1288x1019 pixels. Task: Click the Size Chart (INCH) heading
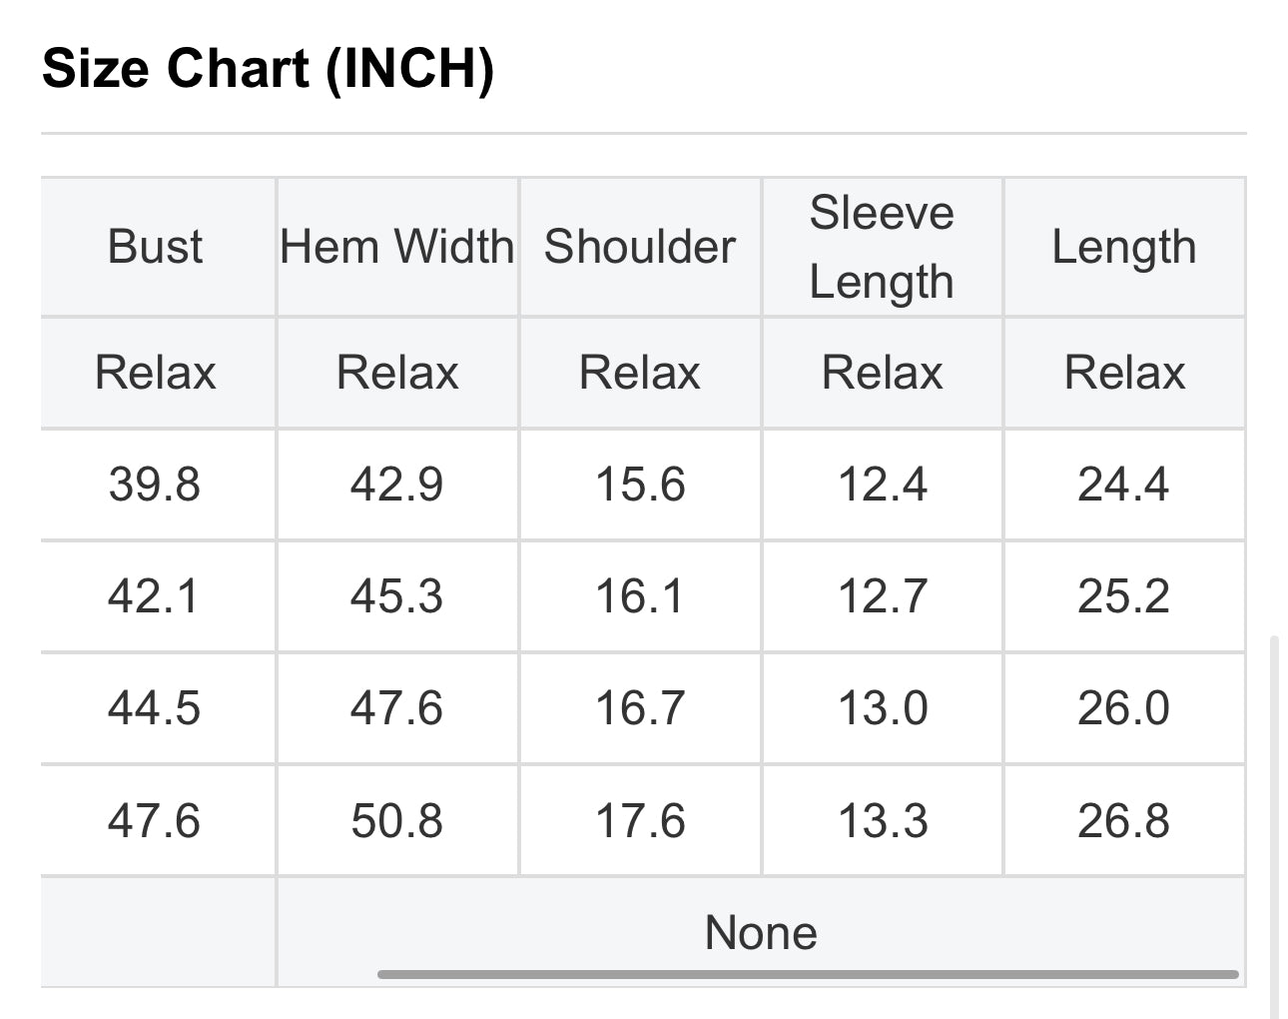[x=268, y=70]
